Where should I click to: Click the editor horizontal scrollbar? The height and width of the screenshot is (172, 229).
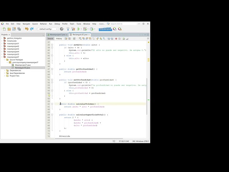pyautogui.click(x=89, y=139)
